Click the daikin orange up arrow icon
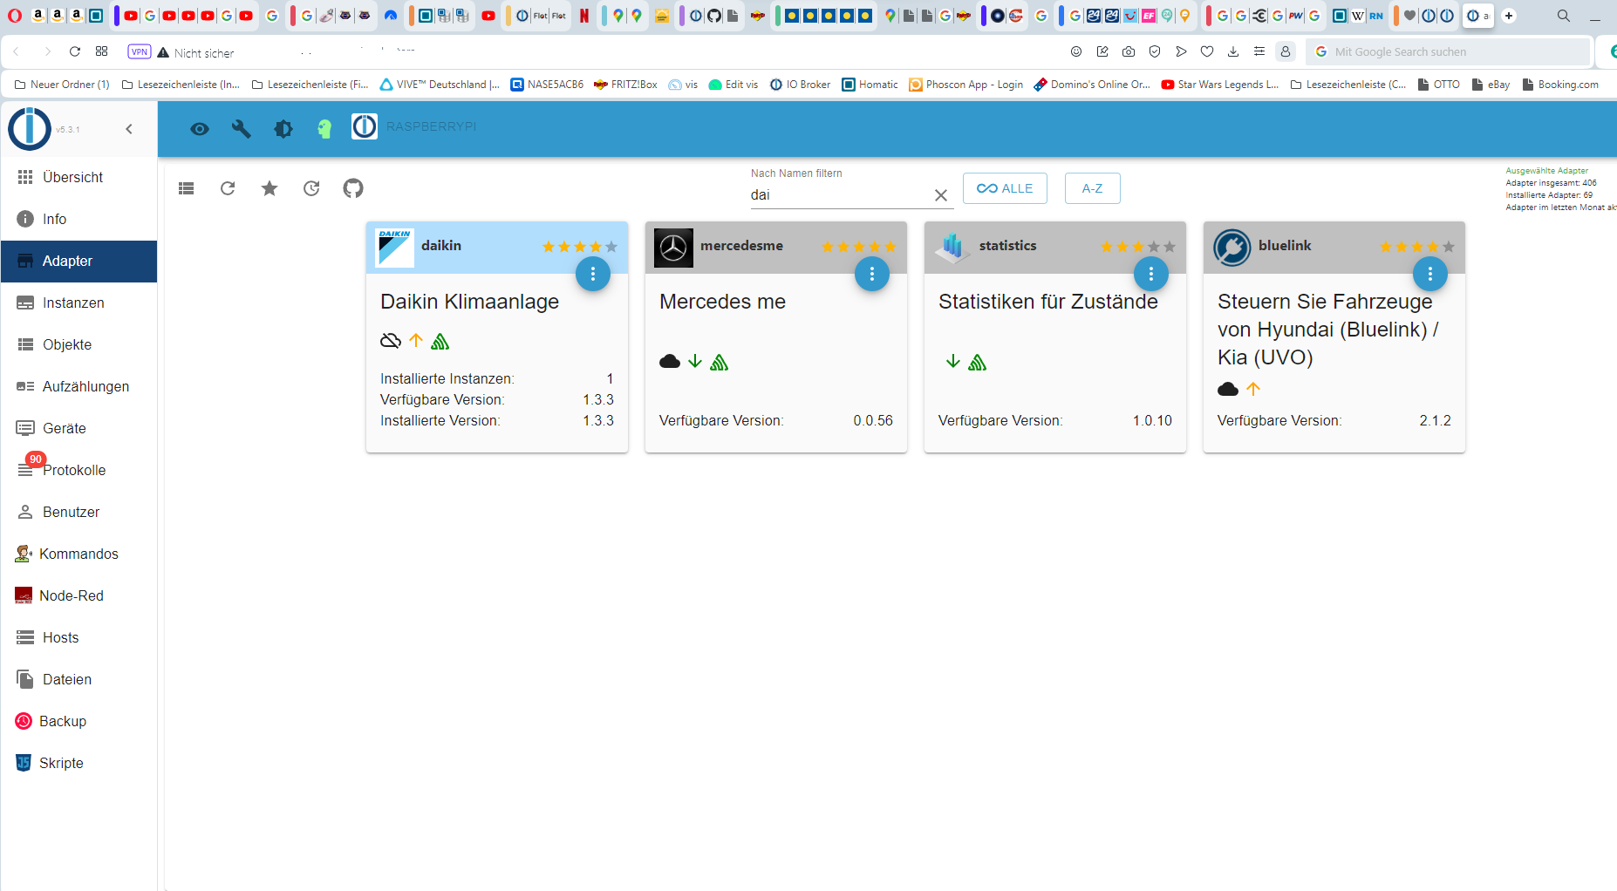This screenshot has width=1617, height=891. [x=416, y=340]
